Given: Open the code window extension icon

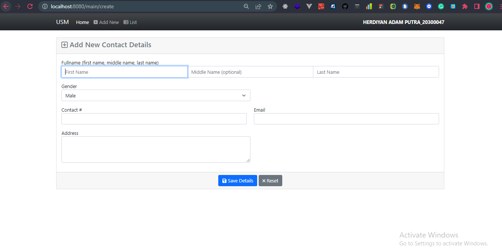Looking at the screenshot, I should (357, 6).
